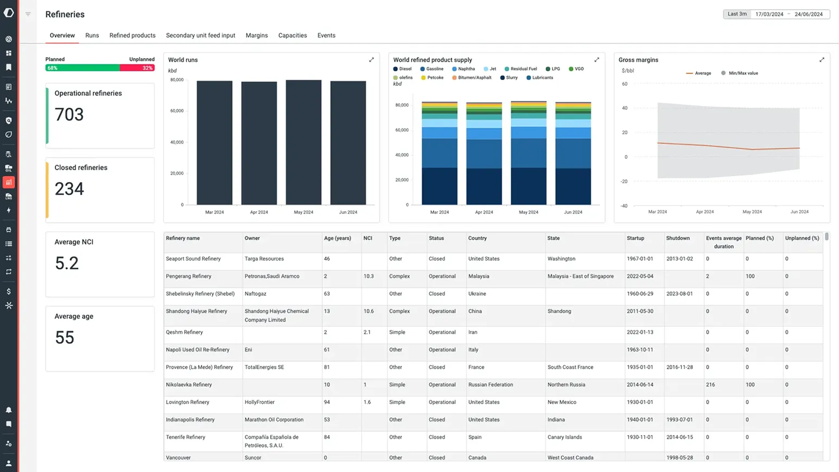
Task: Toggle Residual Fuel series in legend
Action: (521, 69)
